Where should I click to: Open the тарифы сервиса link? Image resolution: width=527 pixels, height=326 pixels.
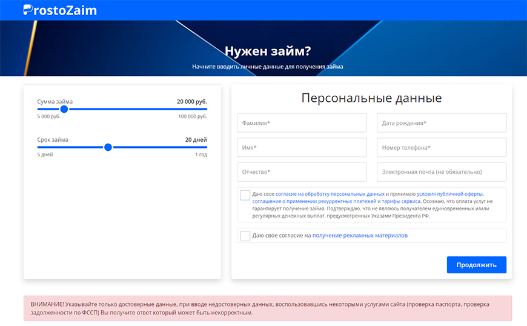pos(401,201)
